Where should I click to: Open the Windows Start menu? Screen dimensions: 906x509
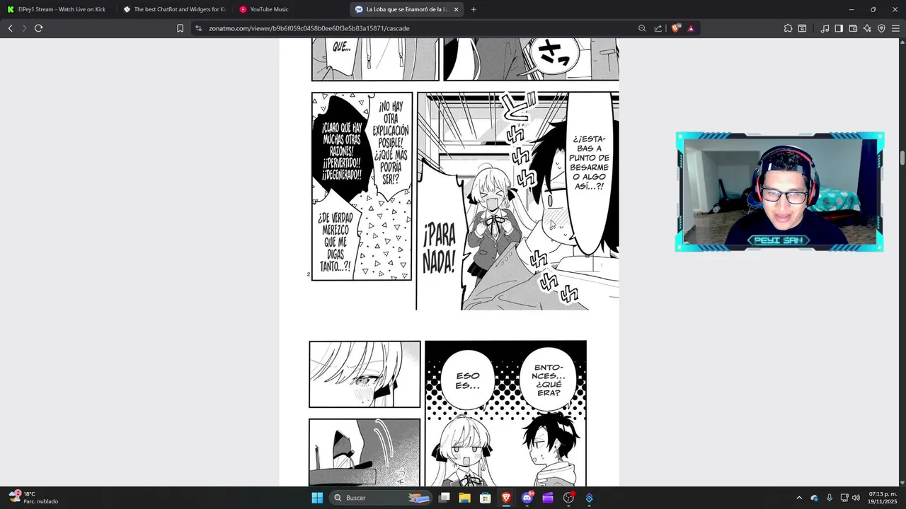(x=317, y=498)
